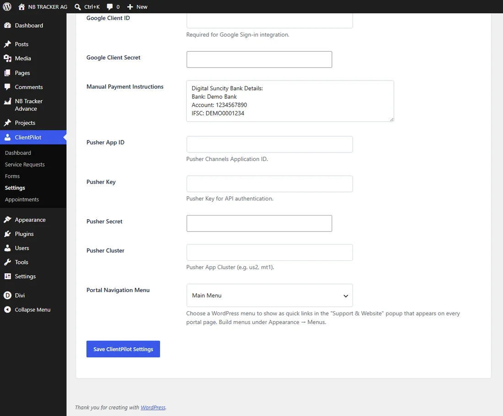Click the Media library icon

point(8,58)
